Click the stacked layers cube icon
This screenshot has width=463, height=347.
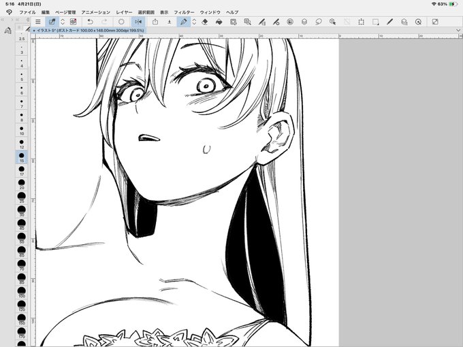pos(304,22)
